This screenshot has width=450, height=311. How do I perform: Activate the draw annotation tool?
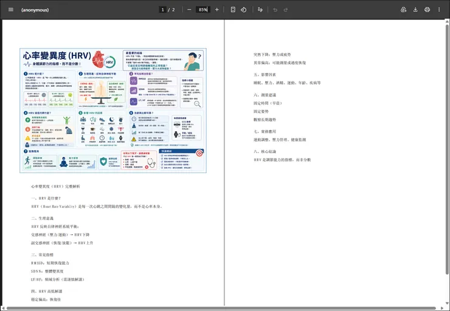pos(260,10)
